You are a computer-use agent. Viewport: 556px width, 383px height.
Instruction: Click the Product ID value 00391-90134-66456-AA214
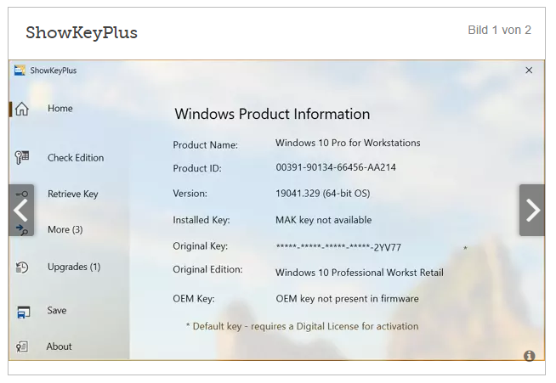pos(336,167)
